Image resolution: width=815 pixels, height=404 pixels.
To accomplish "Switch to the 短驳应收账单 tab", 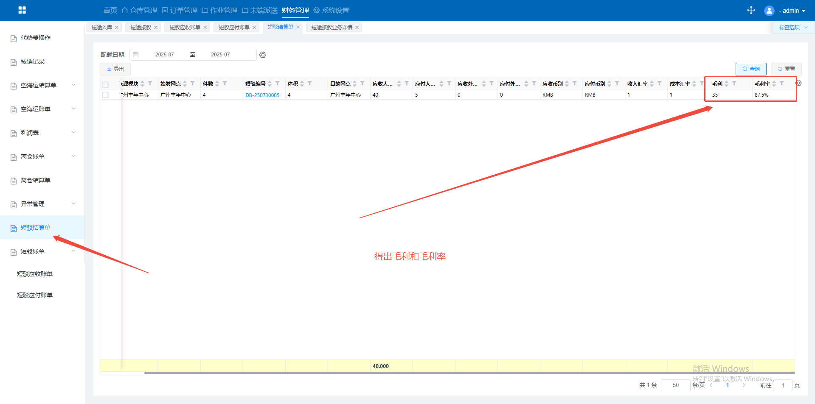I will 185,28.
